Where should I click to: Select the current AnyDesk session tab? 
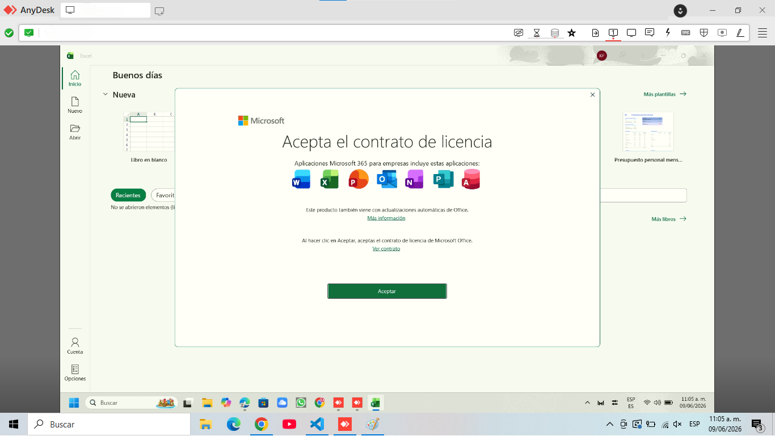click(106, 10)
